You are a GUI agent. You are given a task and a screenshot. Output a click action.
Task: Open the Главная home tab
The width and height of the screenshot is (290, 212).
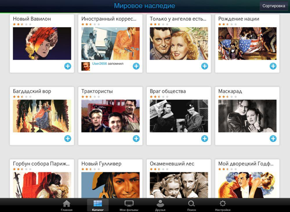click(66, 205)
